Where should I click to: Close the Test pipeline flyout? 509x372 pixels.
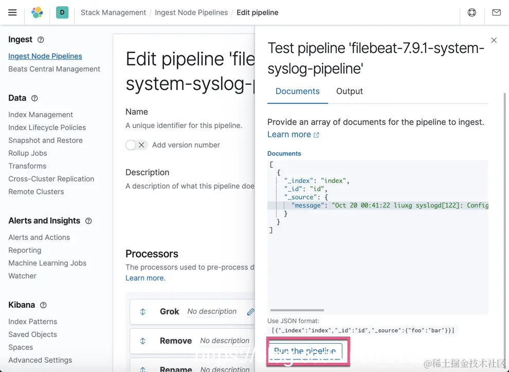[x=494, y=40]
